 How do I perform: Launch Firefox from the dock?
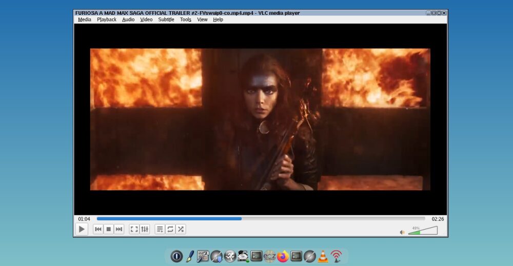coord(283,256)
